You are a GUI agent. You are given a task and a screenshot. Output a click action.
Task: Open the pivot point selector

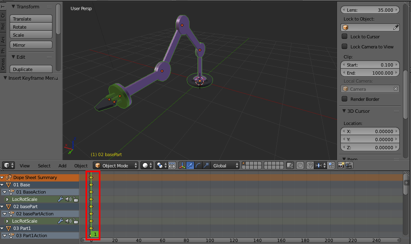click(x=161, y=165)
